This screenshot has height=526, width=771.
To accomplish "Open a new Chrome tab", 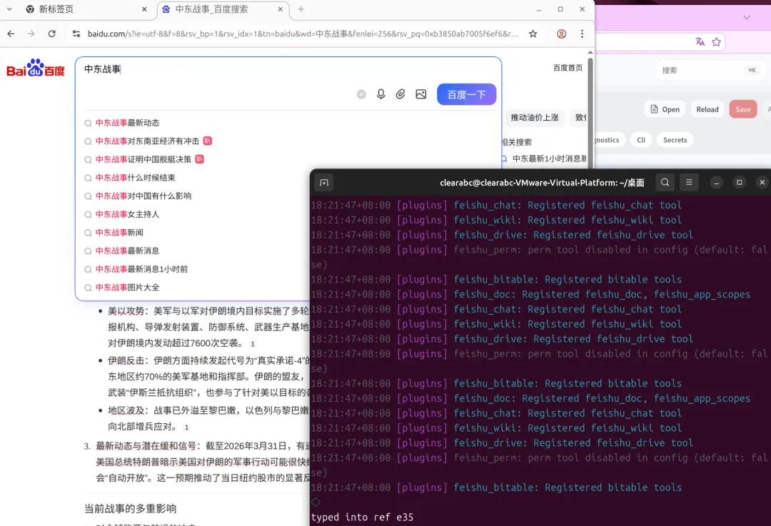I will click(301, 9).
